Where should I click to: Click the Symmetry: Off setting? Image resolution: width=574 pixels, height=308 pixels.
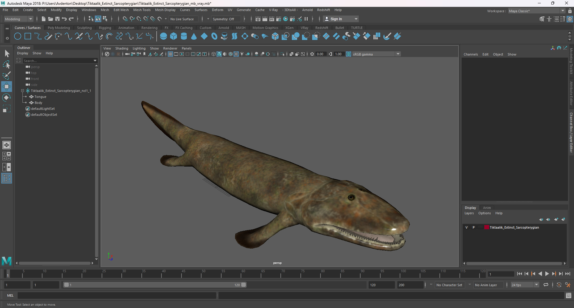[x=226, y=19]
